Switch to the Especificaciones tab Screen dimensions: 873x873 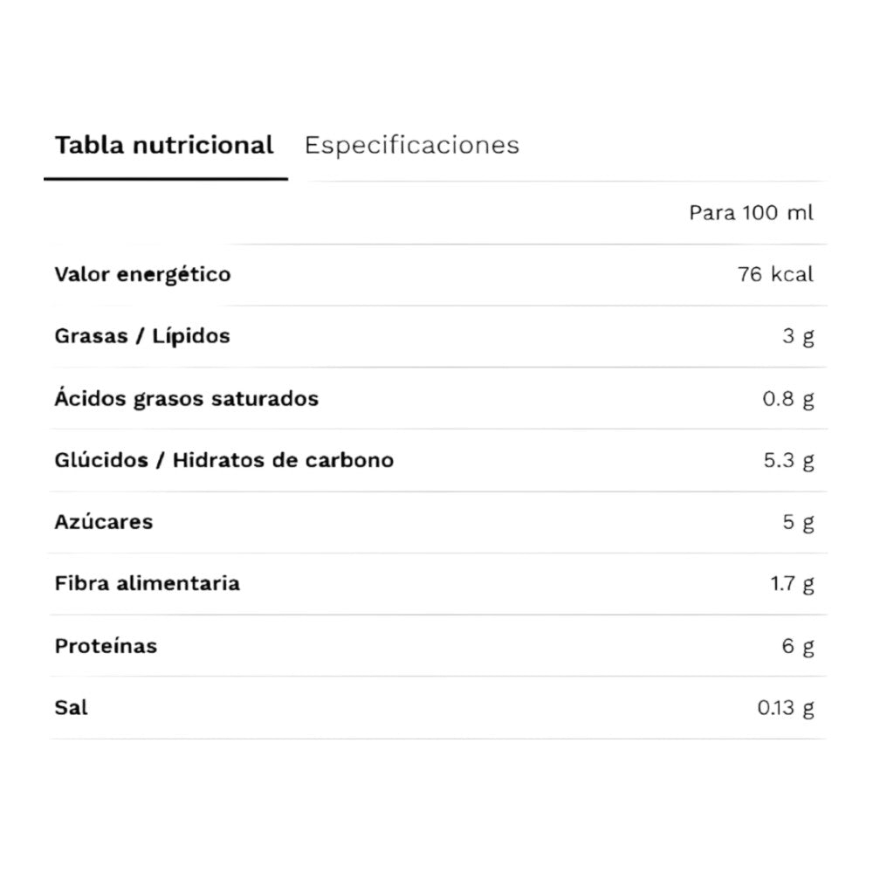[411, 145]
